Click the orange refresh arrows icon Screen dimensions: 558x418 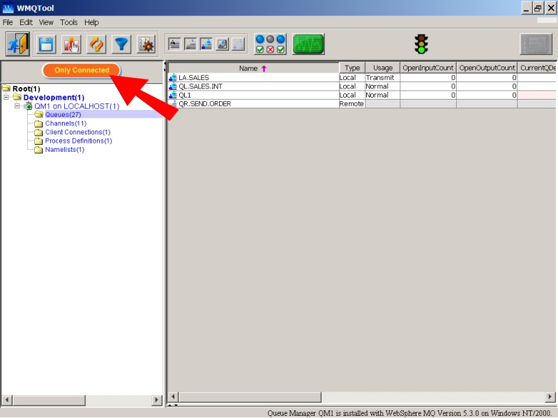[x=96, y=45]
